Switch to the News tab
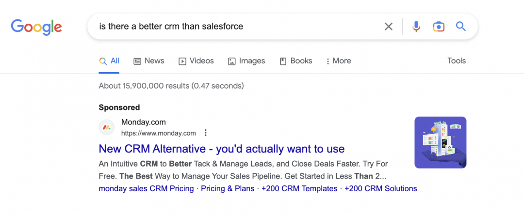The height and width of the screenshot is (214, 524). coord(149,61)
